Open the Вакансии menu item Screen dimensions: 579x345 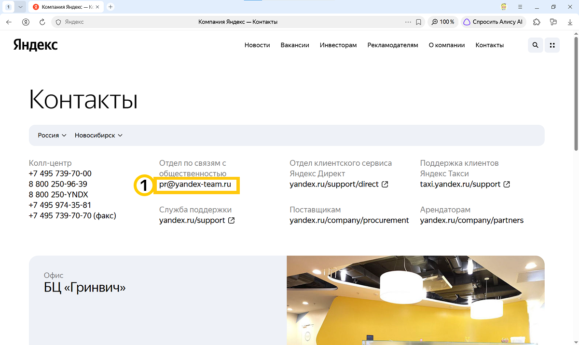tap(295, 45)
